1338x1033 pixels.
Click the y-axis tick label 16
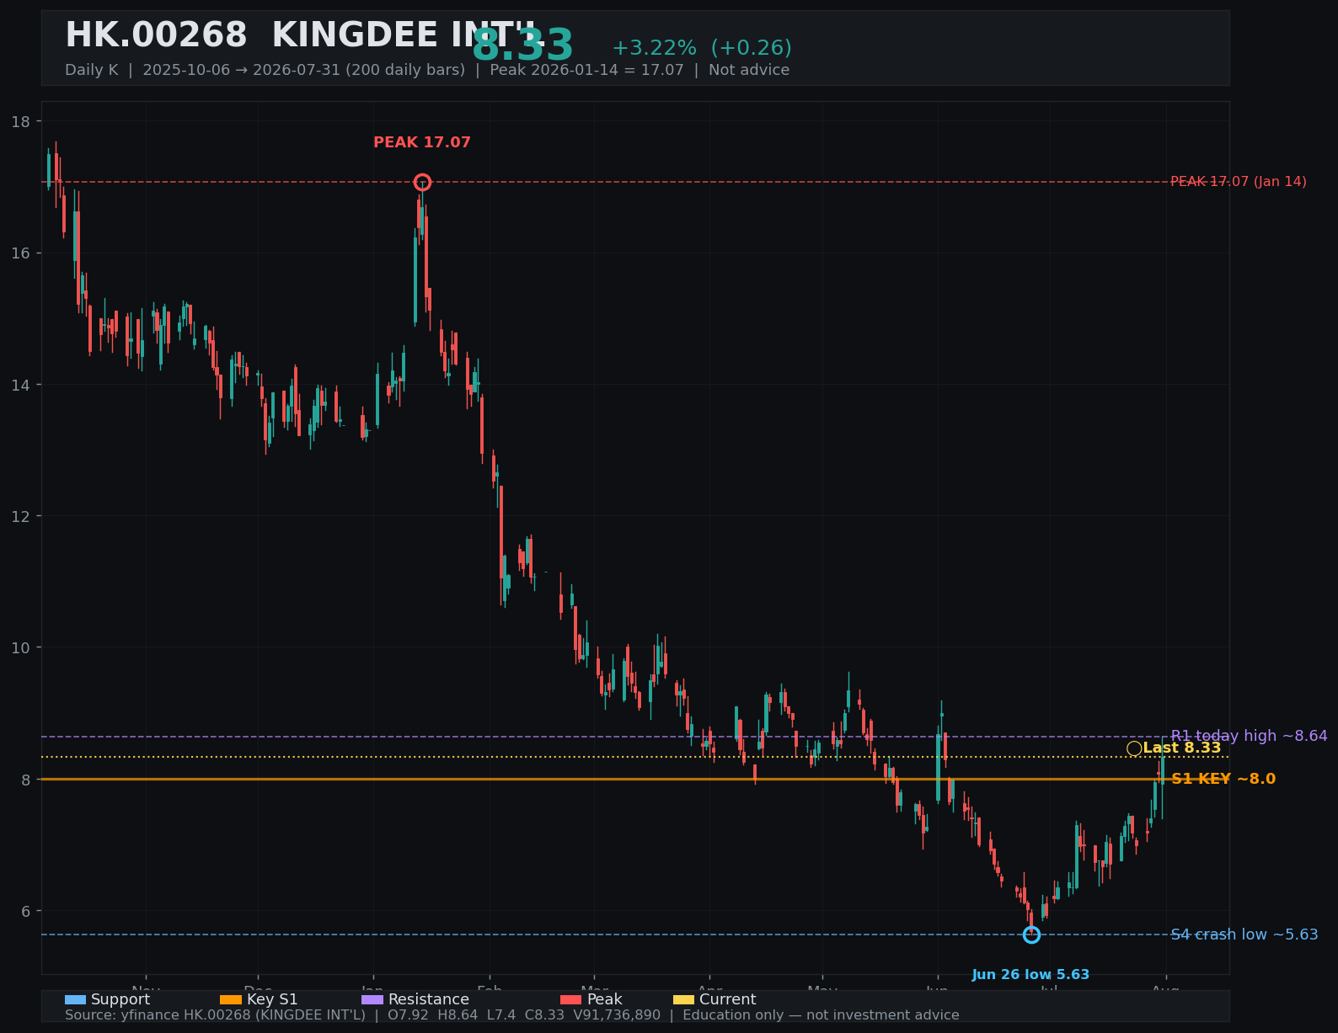tap(20, 253)
